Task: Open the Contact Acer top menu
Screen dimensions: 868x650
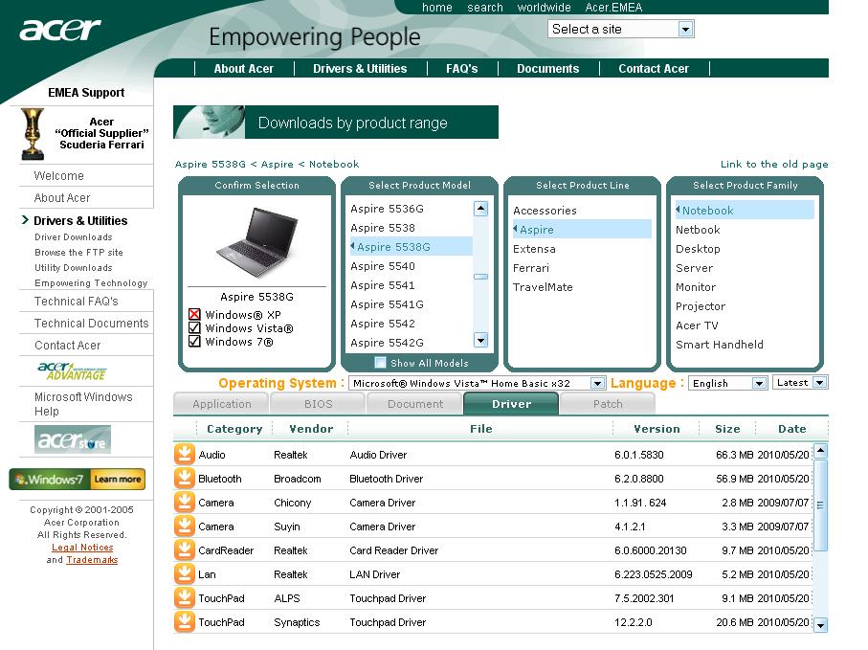Action: [x=654, y=69]
